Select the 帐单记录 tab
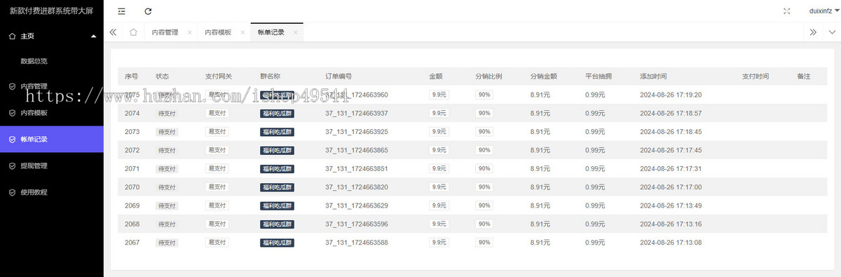Screen dimensions: 841x277 271,32
